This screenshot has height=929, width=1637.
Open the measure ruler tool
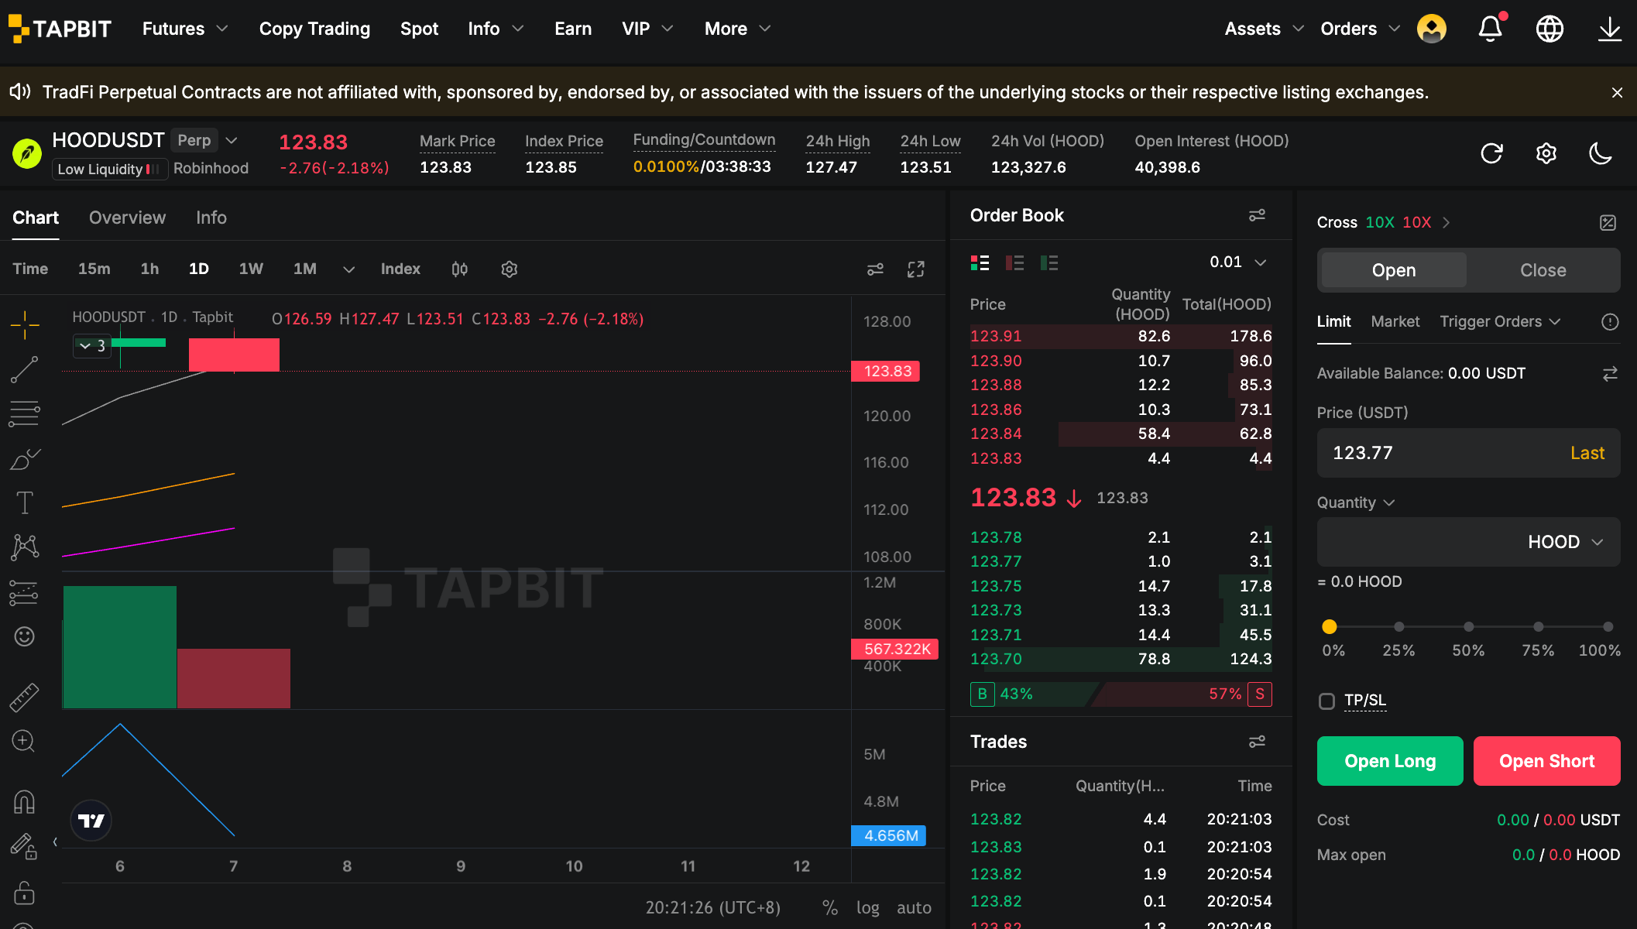[x=24, y=697]
